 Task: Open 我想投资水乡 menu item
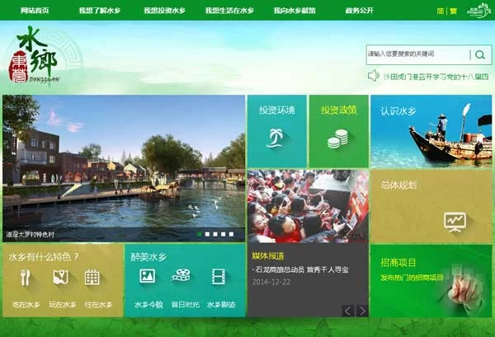164,11
